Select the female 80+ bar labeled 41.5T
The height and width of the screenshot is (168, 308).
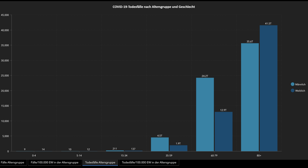(269, 88)
